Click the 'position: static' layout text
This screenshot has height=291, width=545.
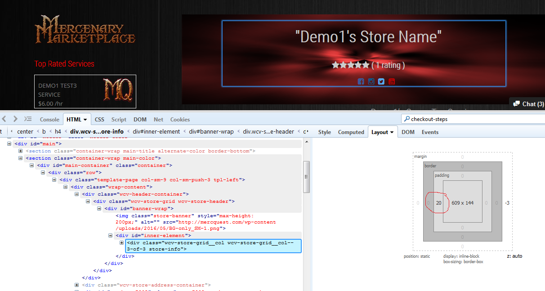[x=417, y=256]
